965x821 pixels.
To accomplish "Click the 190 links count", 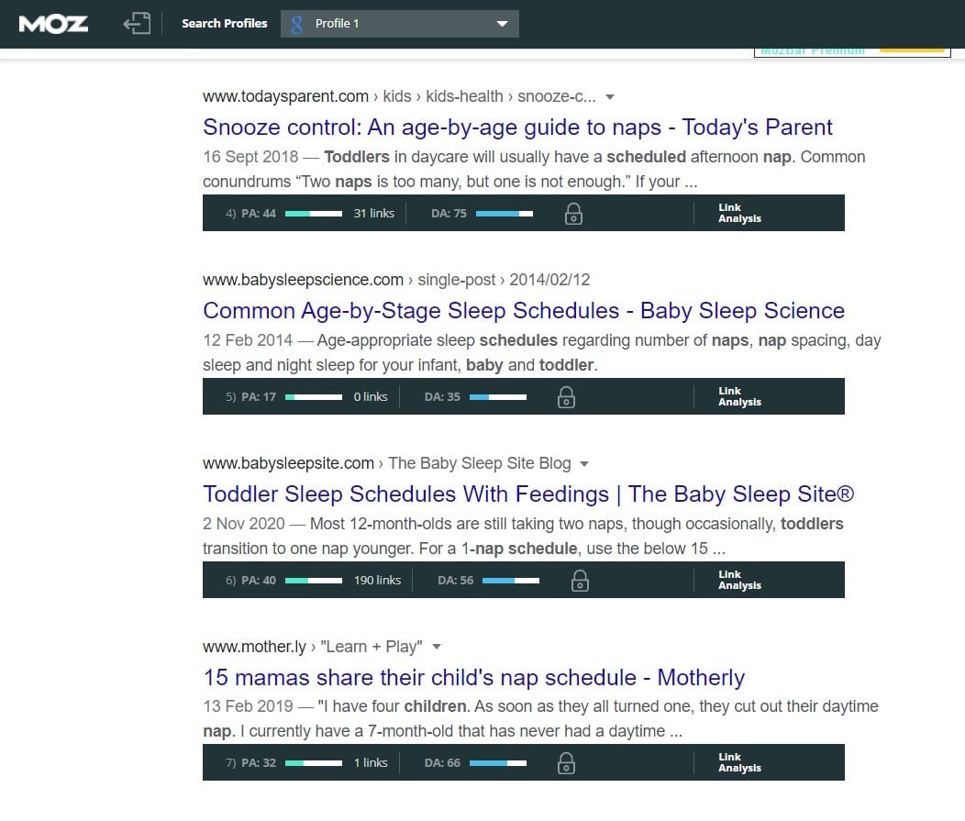I will (377, 580).
